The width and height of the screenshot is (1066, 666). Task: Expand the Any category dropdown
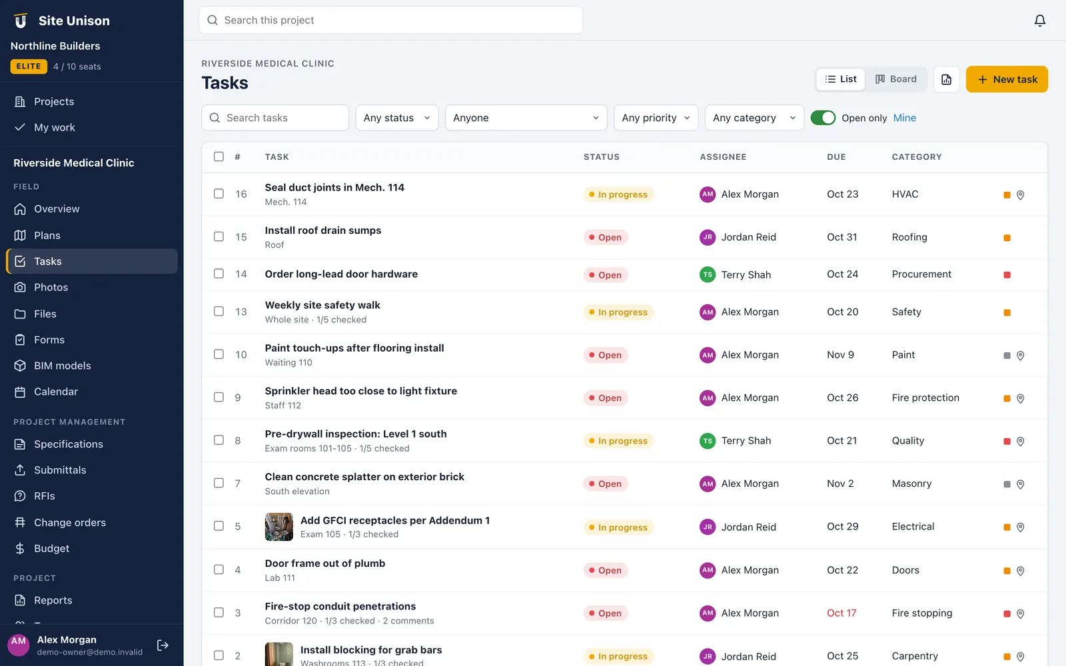[x=754, y=118]
